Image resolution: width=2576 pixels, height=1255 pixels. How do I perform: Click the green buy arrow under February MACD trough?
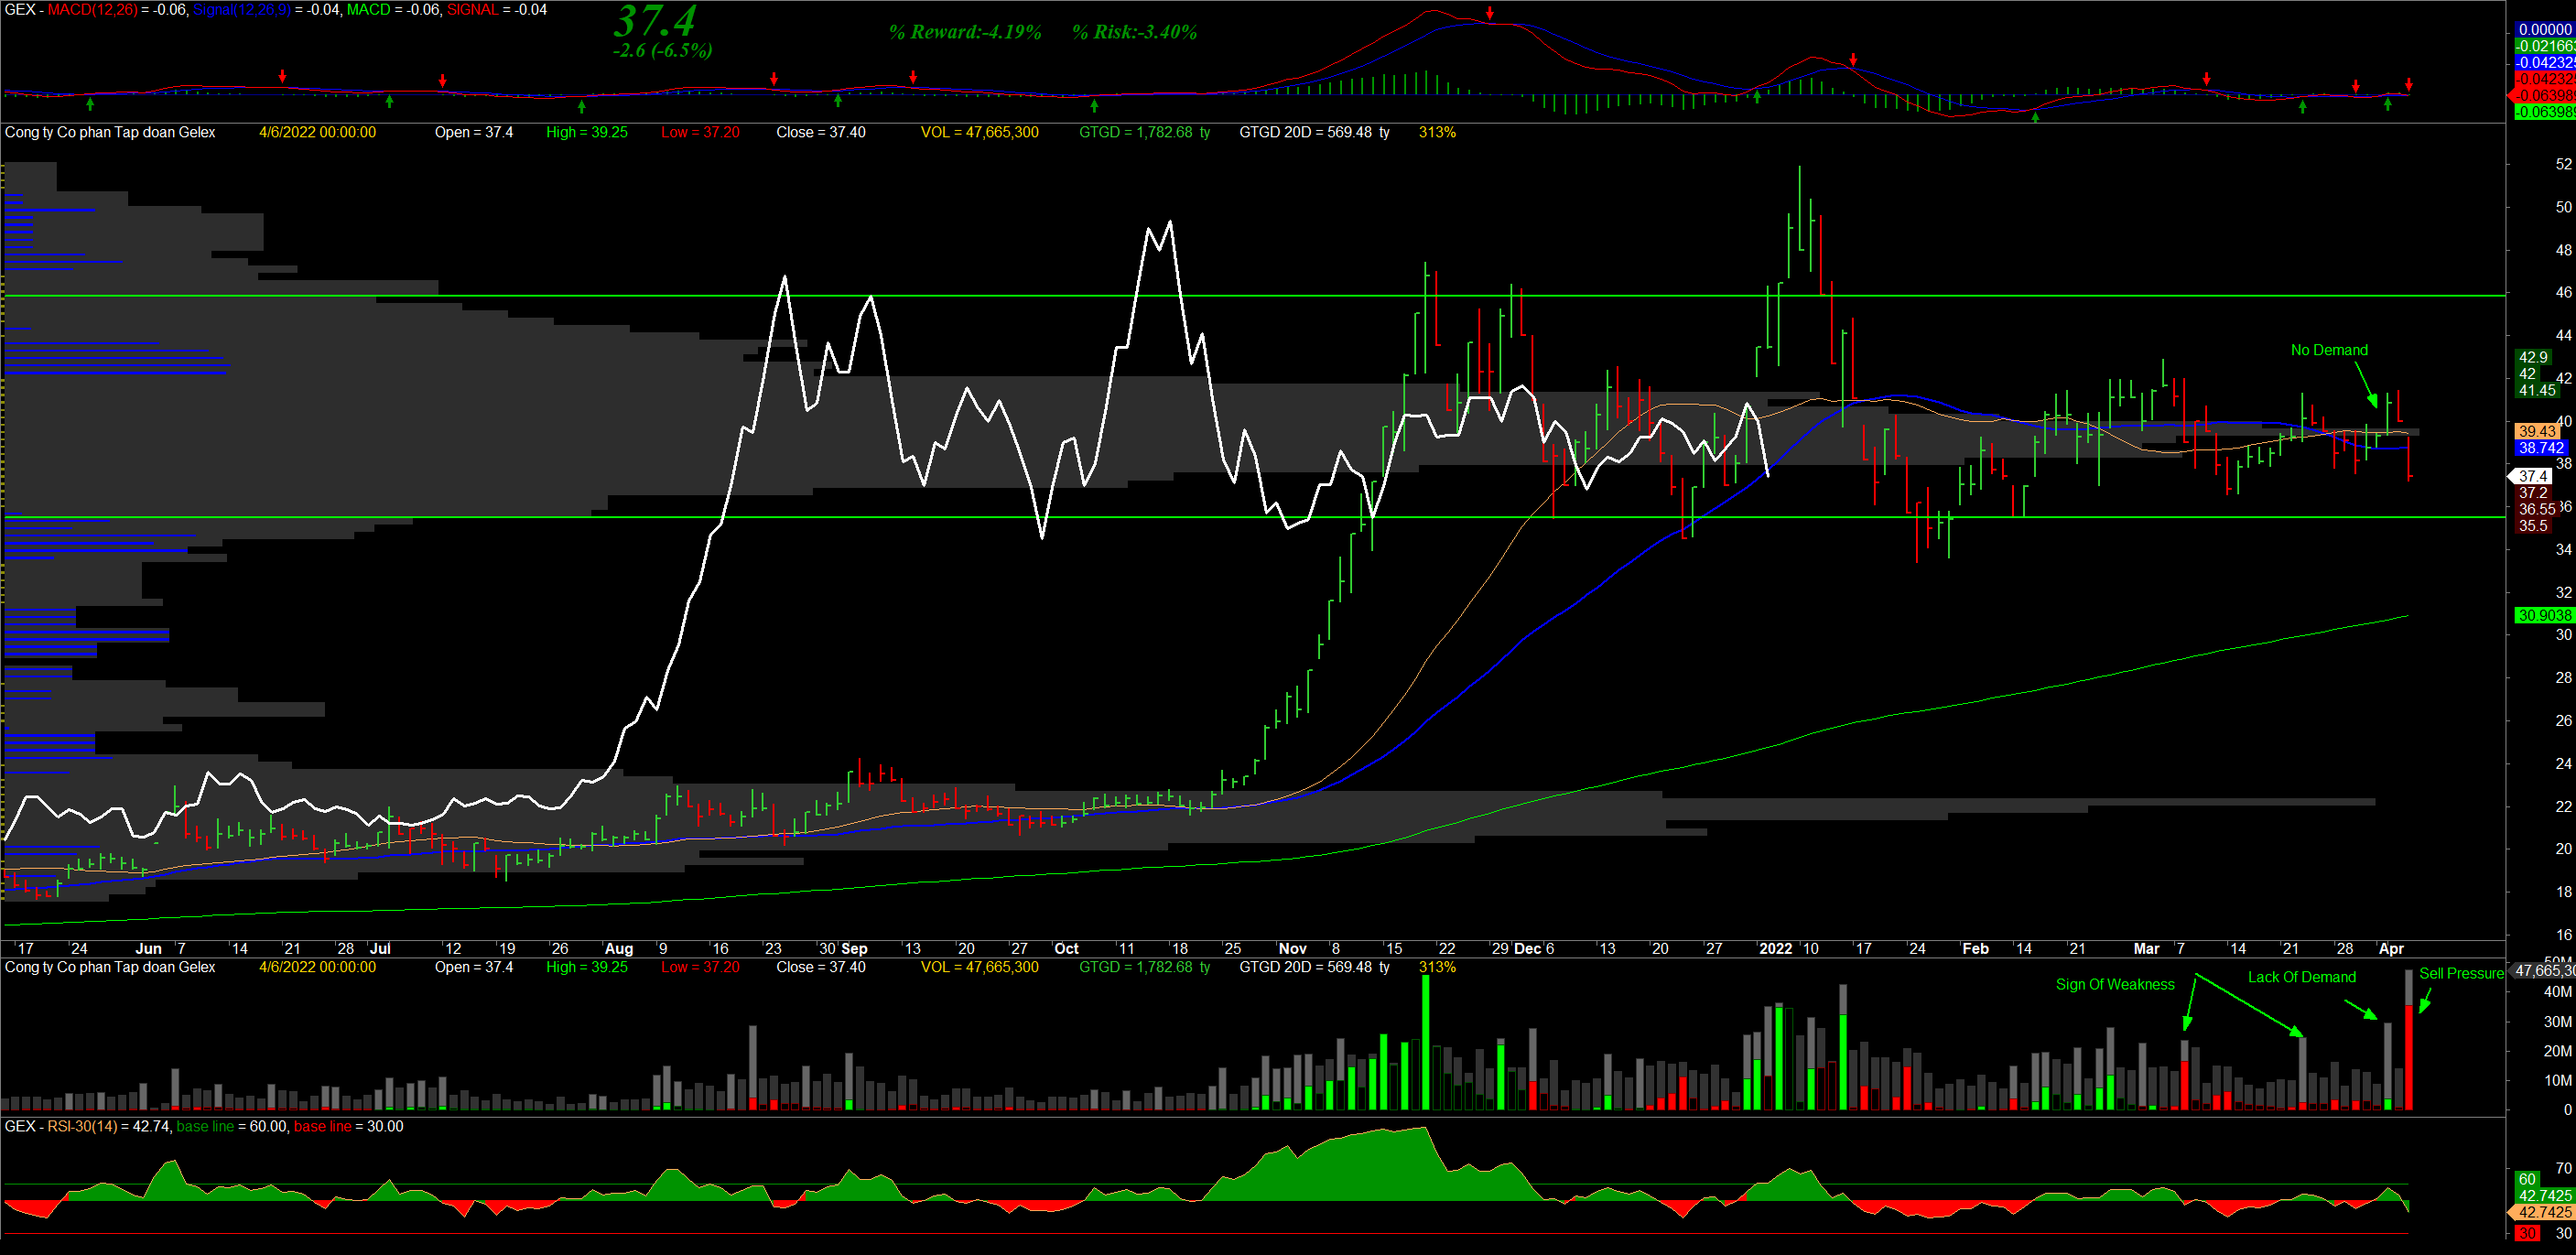pyautogui.click(x=2035, y=116)
